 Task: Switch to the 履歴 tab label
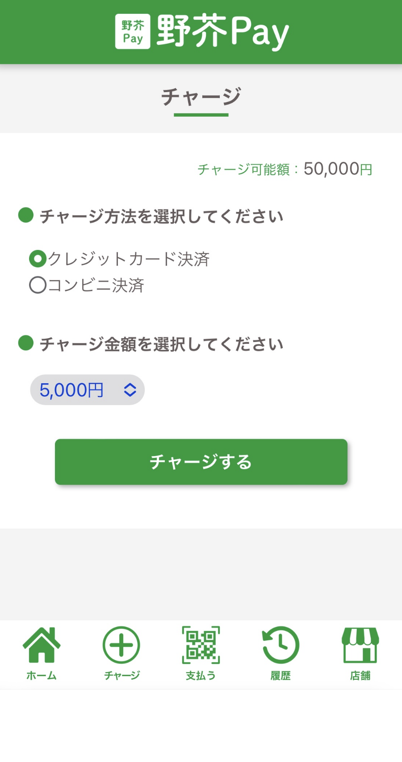pyautogui.click(x=281, y=675)
